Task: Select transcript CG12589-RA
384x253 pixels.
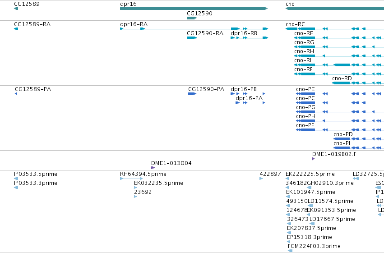Action: point(32,24)
